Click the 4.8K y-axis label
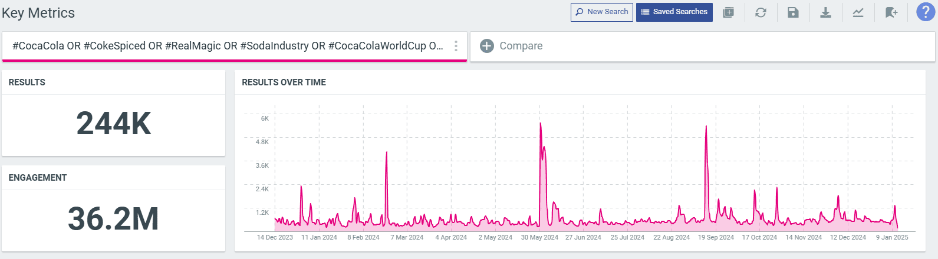 pyautogui.click(x=262, y=142)
